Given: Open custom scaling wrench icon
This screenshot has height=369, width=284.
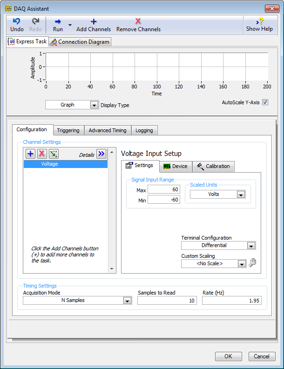Looking at the screenshot, I should pos(252,263).
